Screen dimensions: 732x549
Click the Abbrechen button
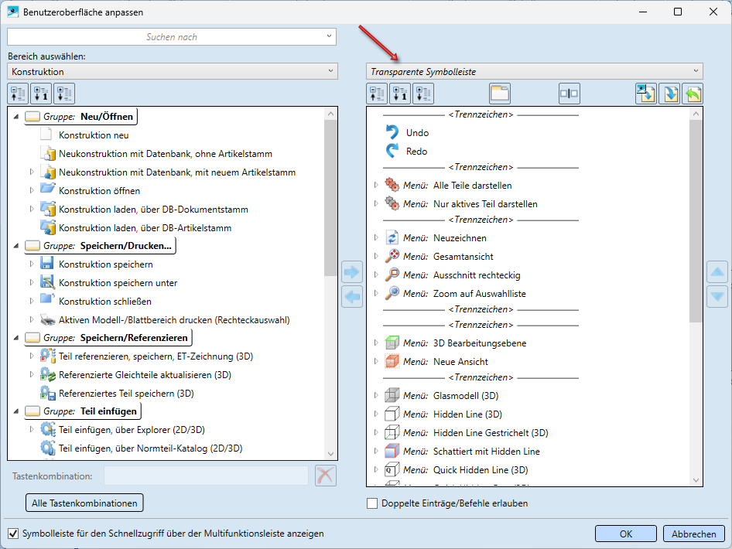tap(694, 534)
